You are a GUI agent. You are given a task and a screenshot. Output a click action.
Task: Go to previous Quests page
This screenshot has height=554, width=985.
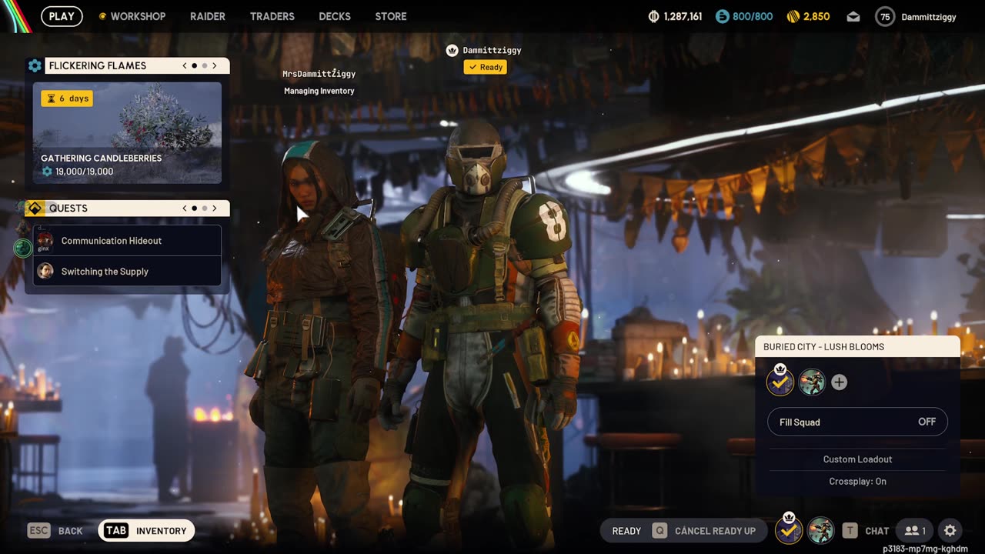pyautogui.click(x=185, y=208)
